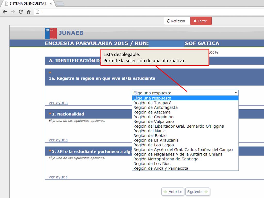Click the browser back arrow
264x198 pixels.
5,12
